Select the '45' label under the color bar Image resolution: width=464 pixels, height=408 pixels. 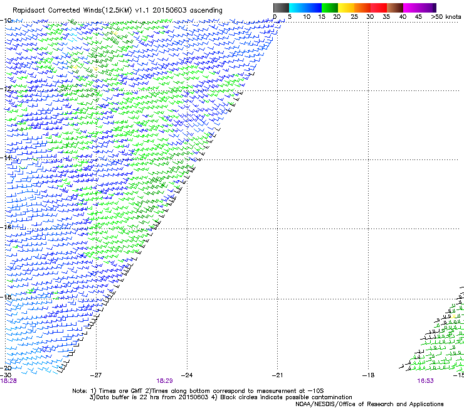coord(418,17)
